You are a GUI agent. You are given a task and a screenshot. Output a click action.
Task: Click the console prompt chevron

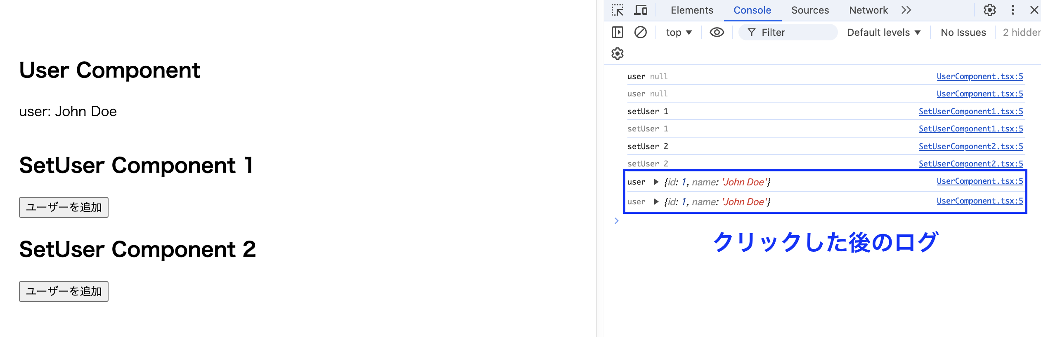tap(616, 221)
